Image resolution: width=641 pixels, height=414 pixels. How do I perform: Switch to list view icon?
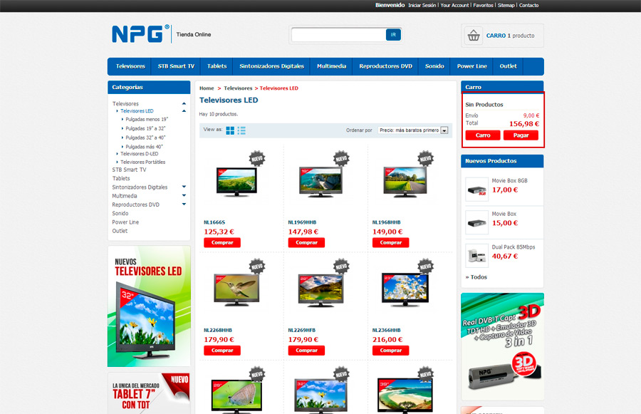(x=241, y=130)
